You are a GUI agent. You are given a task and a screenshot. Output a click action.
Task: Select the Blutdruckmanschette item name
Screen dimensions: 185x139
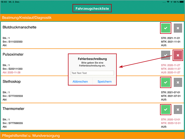point(20,27)
